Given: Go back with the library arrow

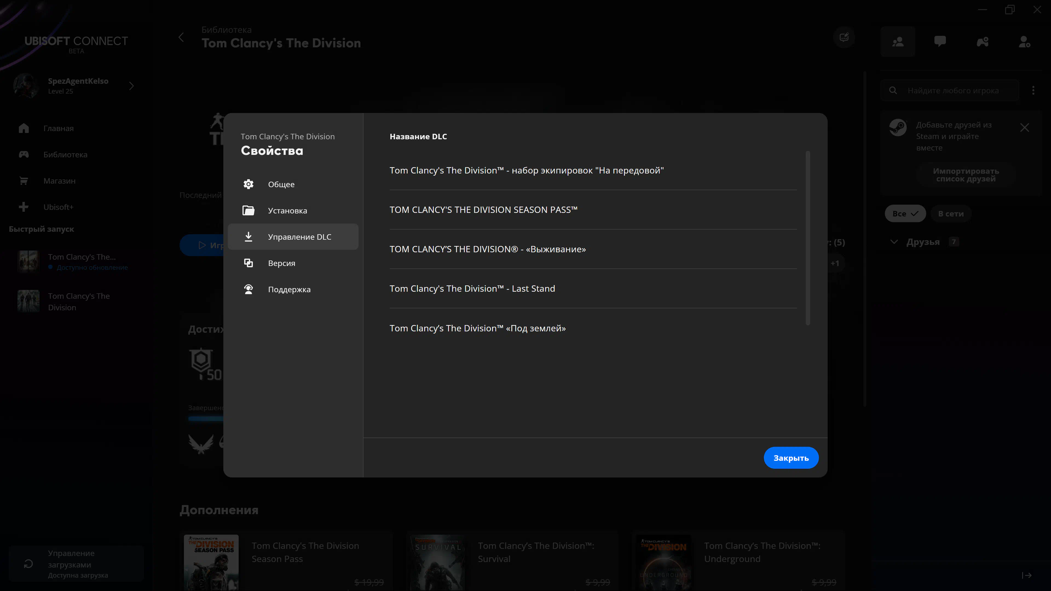Looking at the screenshot, I should coord(181,37).
